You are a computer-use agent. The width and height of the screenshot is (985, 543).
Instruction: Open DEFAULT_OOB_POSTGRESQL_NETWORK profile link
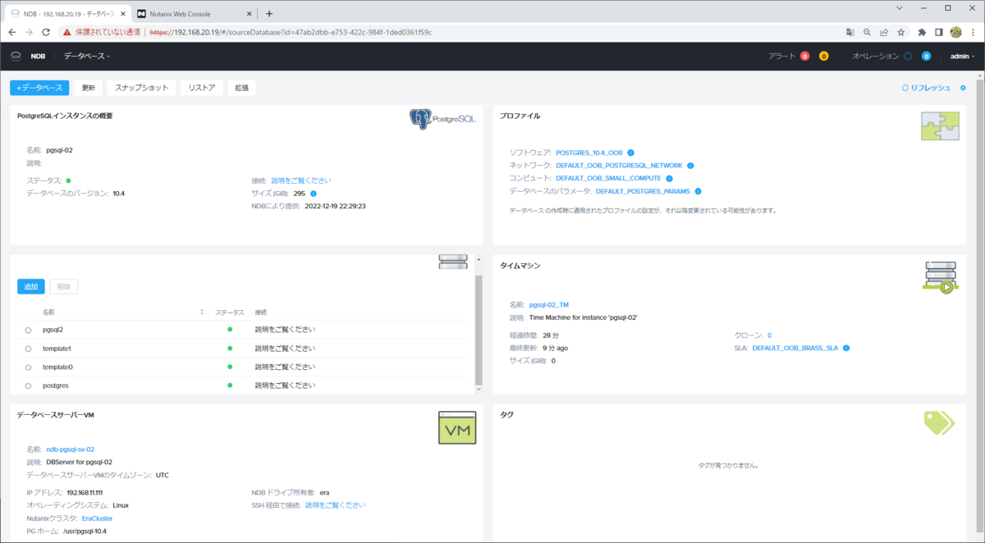(619, 166)
